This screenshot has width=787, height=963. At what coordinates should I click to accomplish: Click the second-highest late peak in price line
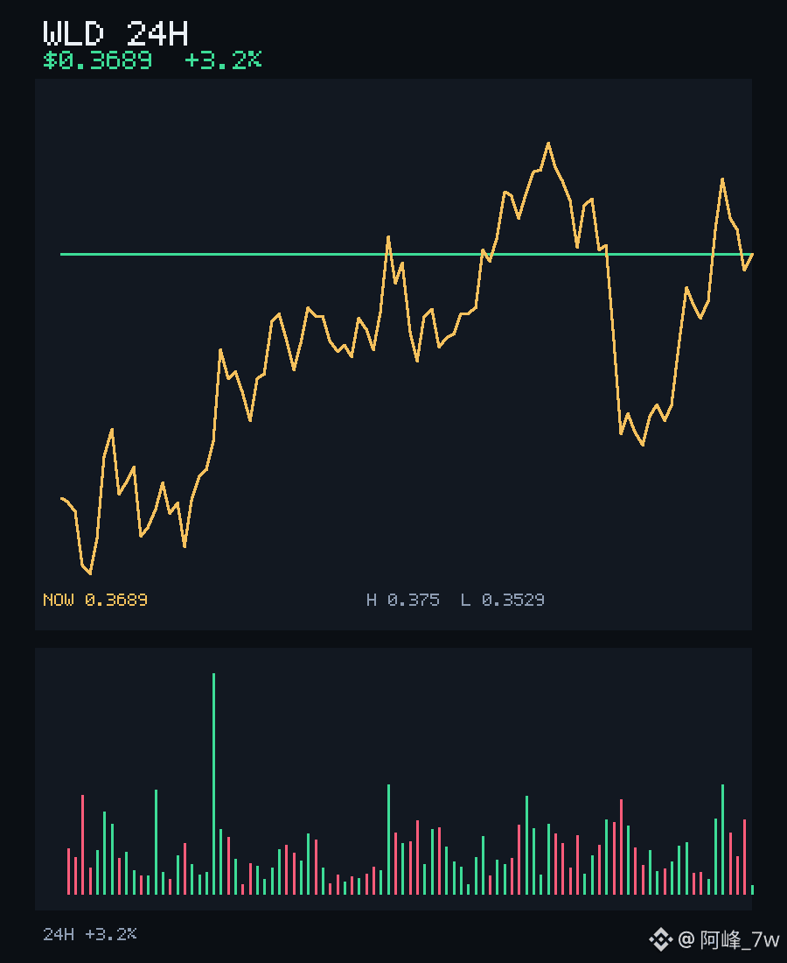pyautogui.click(x=722, y=179)
